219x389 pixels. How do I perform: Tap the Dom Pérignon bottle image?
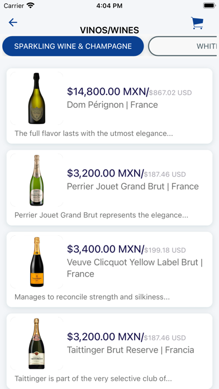tap(37, 98)
